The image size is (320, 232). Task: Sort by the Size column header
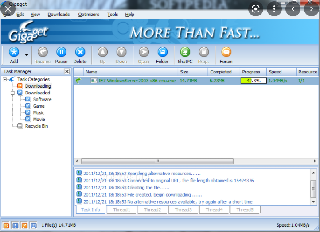click(x=193, y=72)
